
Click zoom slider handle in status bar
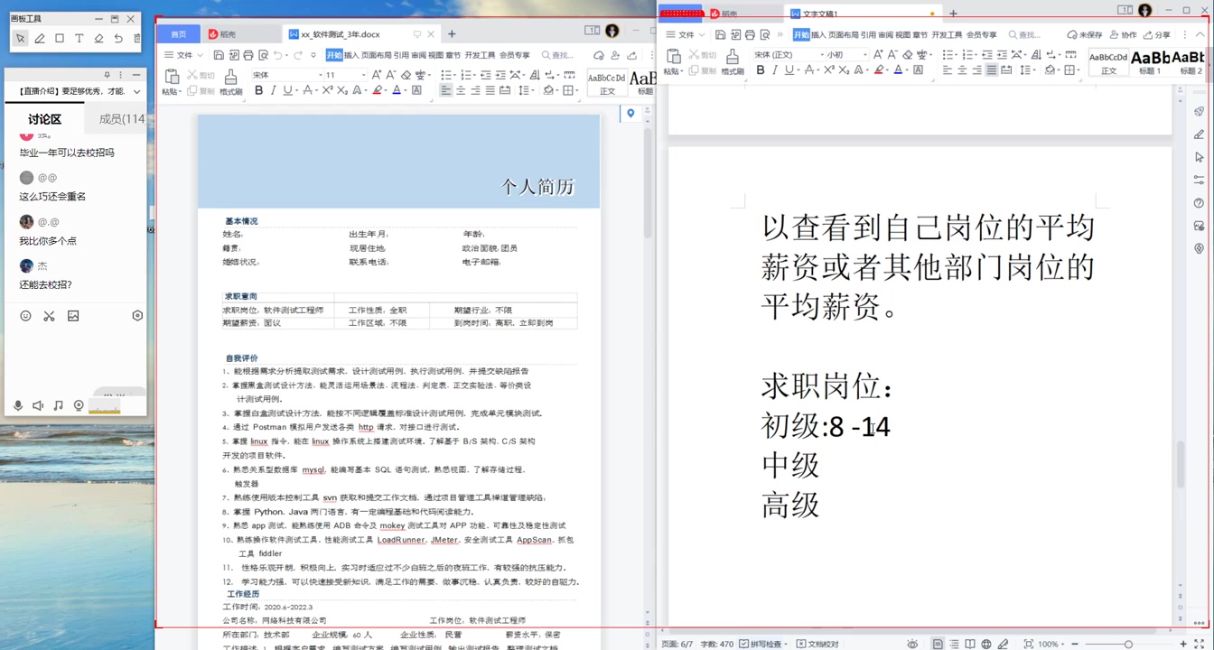tap(1128, 644)
